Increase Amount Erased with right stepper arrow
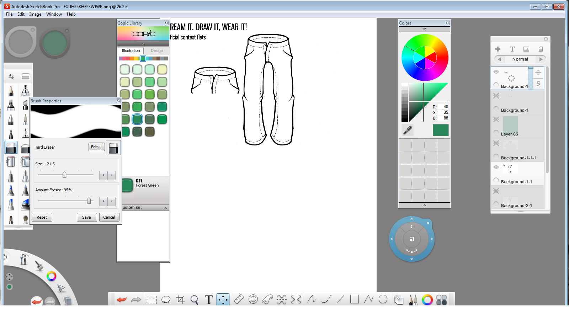This screenshot has height=320, width=569. tap(112, 201)
